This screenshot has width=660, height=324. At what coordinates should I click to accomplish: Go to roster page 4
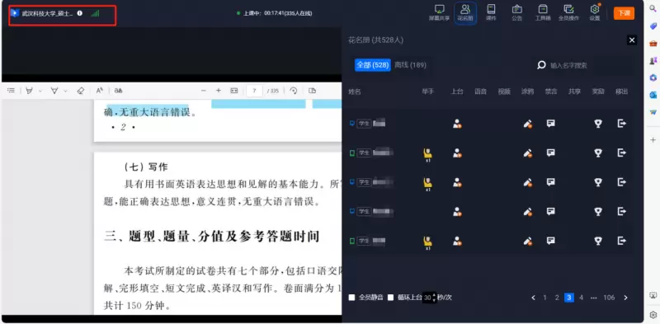[582, 298]
